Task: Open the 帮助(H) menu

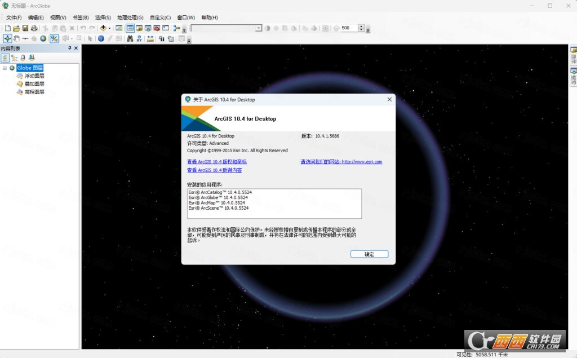Action: tap(210, 17)
